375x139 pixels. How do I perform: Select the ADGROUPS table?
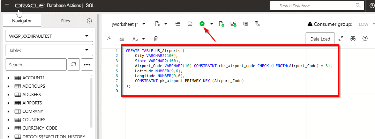[34, 86]
